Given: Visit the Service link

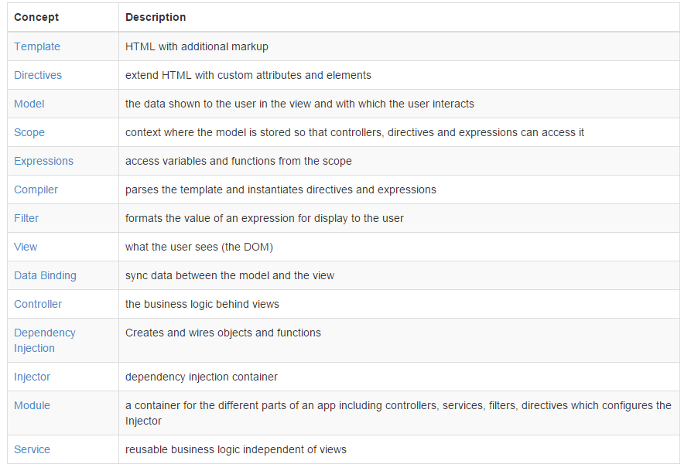Looking at the screenshot, I should [x=32, y=449].
